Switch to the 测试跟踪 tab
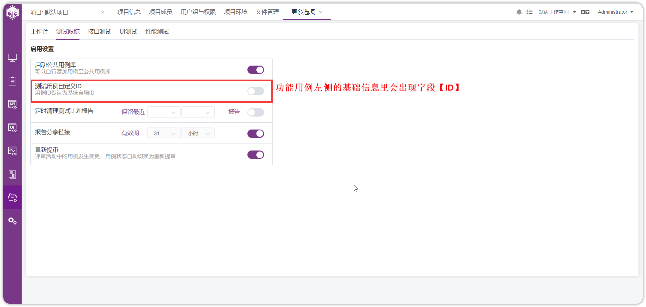Screen dimensions: 646x307 (x=68, y=32)
